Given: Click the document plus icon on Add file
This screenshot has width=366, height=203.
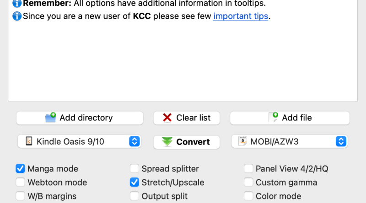Looking at the screenshot, I should click(x=273, y=118).
